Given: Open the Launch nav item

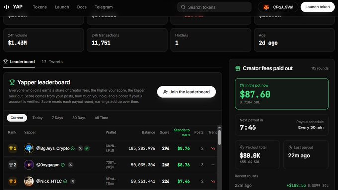Looking at the screenshot, I should click(x=62, y=7).
